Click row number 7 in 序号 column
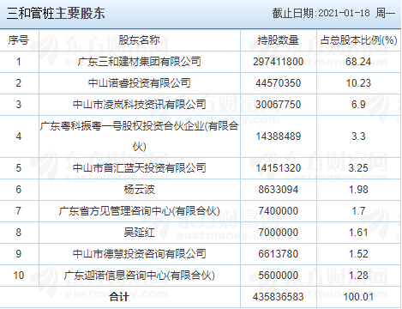Viewport: 402px width, 309px height. [x=19, y=211]
